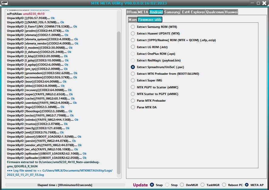This screenshot has width=269, height=190.
Task: Open TaskMGR via its radio button
Action: pos(203,185)
